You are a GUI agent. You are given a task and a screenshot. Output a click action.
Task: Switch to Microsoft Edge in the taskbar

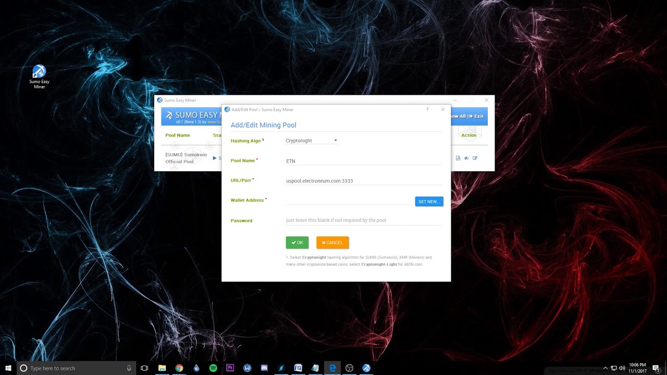(x=332, y=368)
